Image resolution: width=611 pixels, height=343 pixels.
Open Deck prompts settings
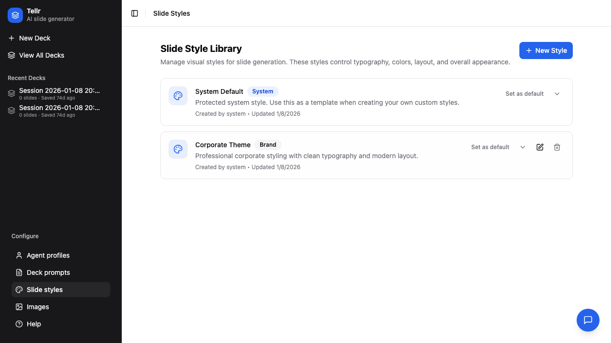click(48, 272)
